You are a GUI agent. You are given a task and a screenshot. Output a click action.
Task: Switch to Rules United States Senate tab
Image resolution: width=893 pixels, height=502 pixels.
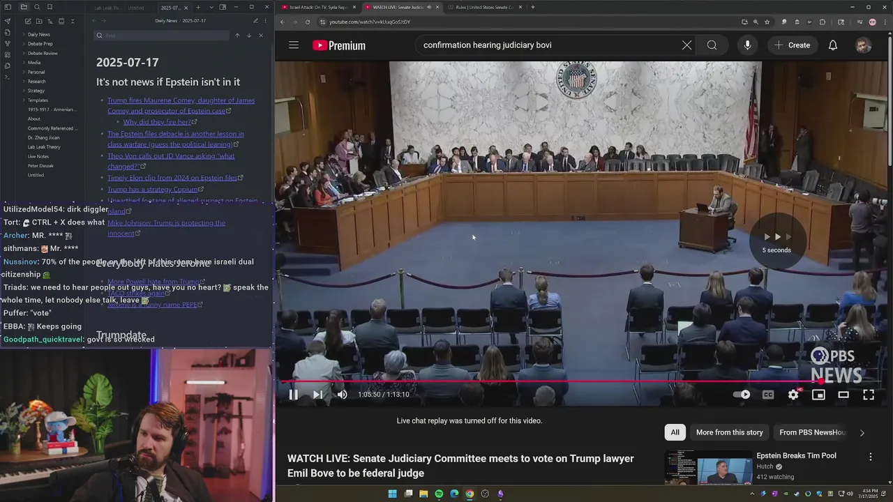click(485, 7)
